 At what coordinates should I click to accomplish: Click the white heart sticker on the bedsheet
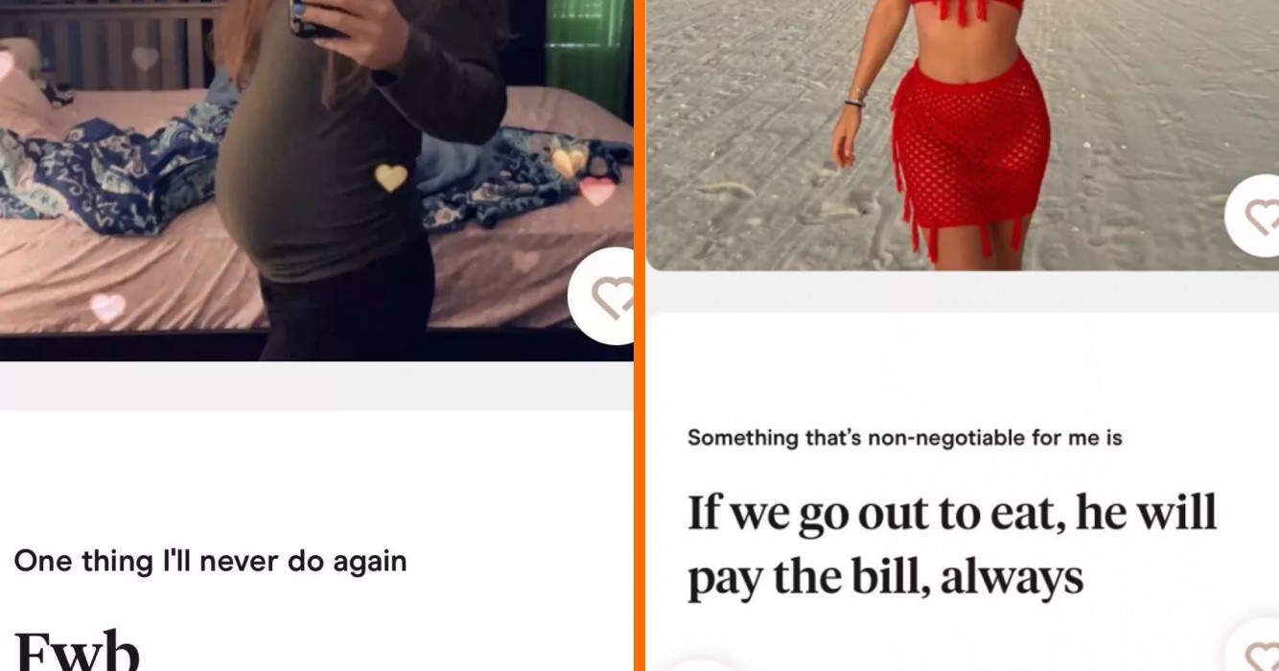pos(107,307)
